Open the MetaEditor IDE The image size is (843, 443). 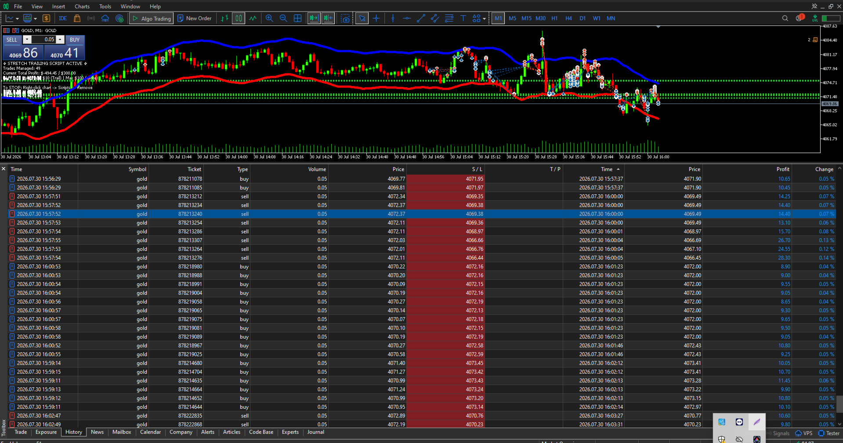63,18
